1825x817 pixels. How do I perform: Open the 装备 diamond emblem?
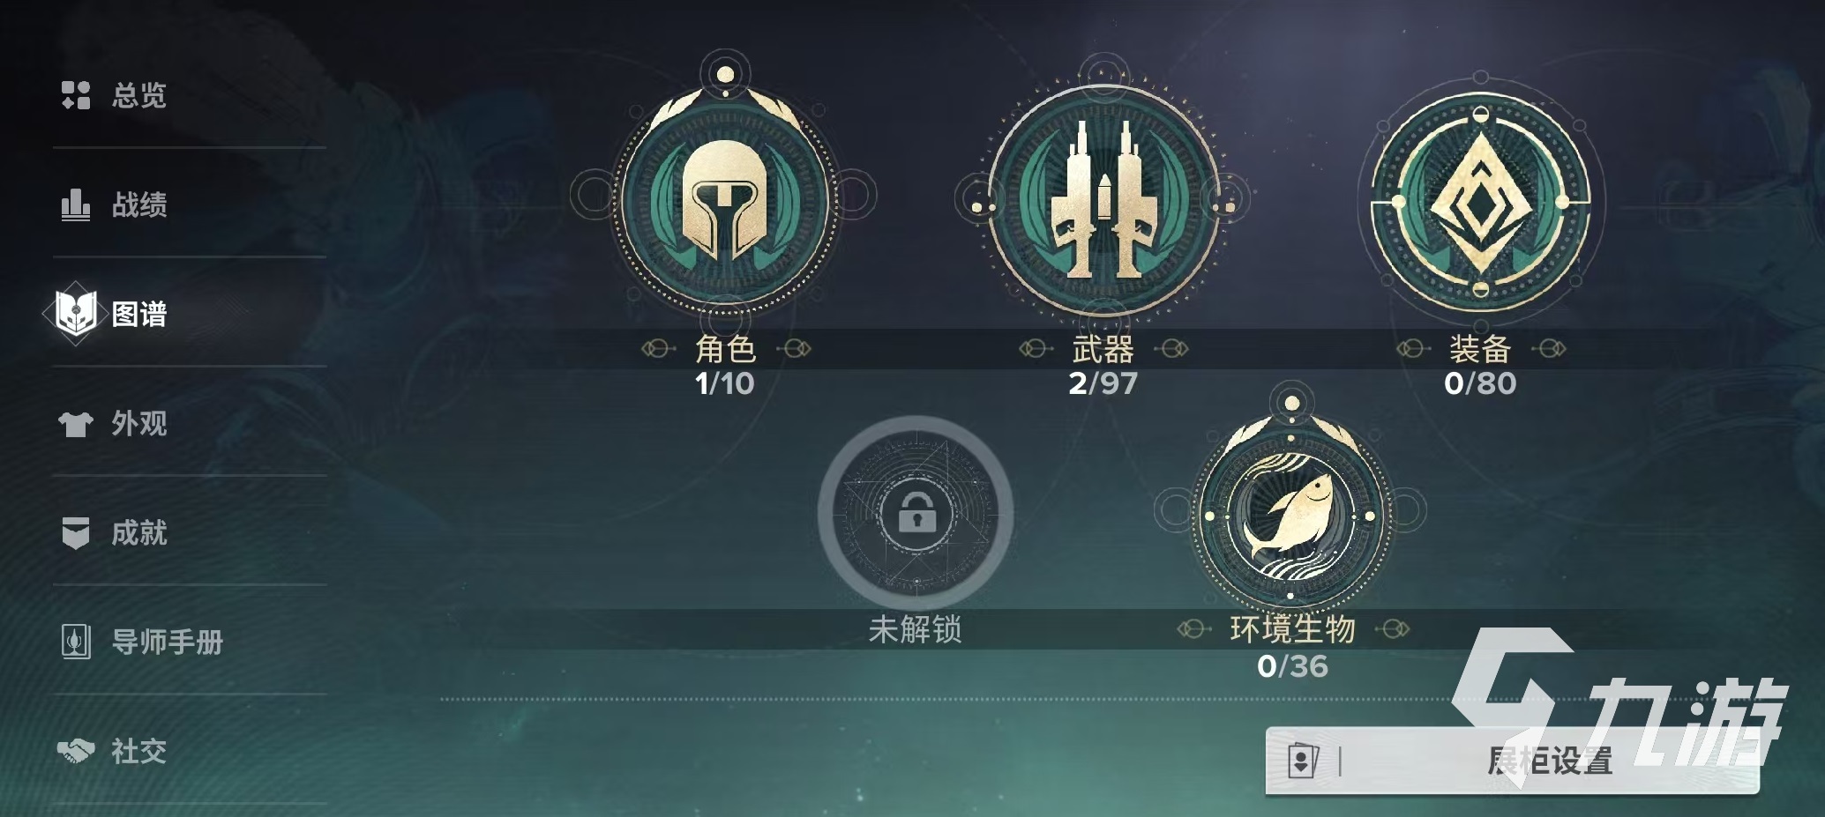coord(1480,202)
